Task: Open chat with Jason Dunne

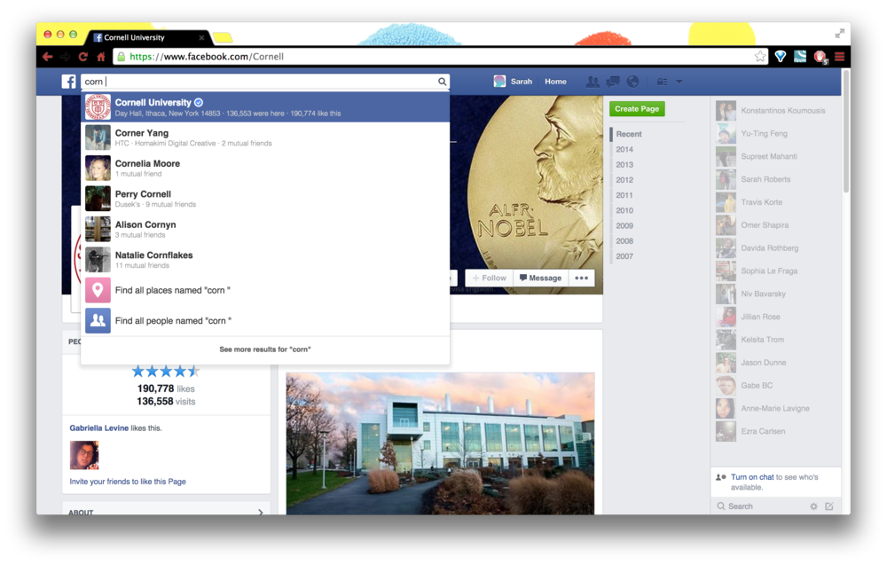Action: (777, 363)
